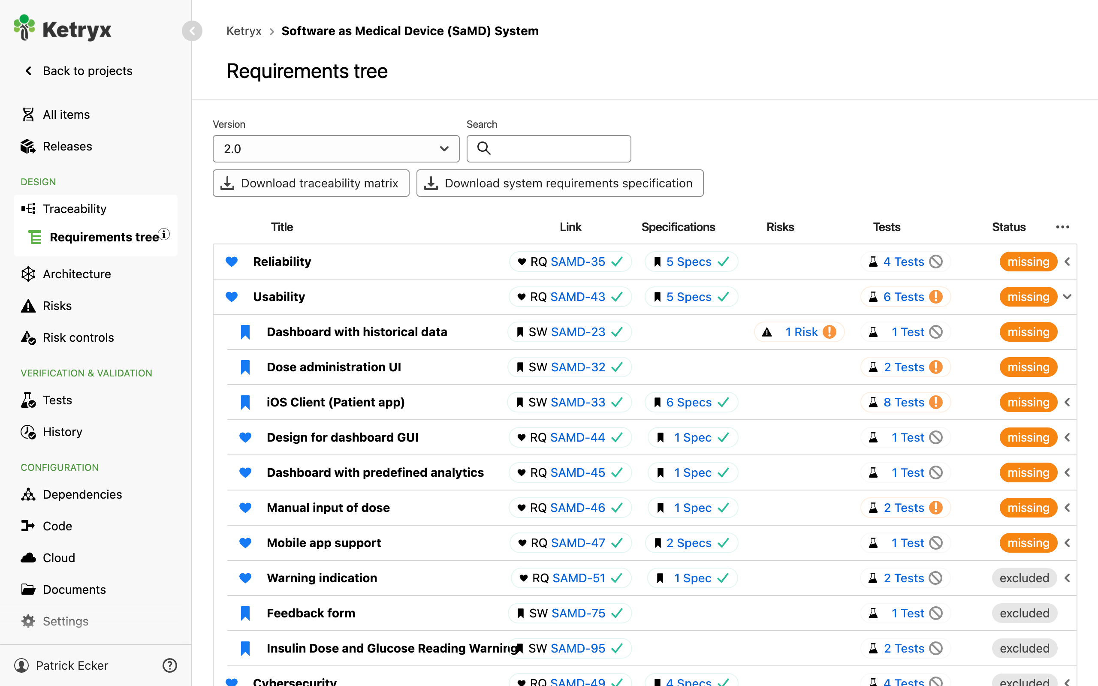Click the blue bookmark icon on Dose administration UI
This screenshot has width=1098, height=686.
(245, 367)
